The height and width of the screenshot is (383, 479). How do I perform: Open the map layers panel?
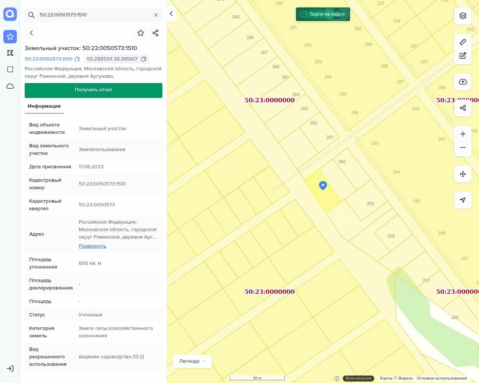[463, 16]
